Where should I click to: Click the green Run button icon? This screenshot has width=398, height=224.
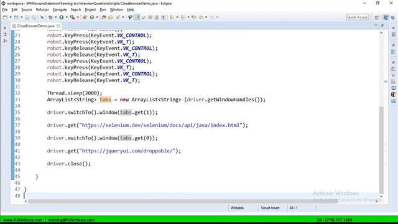[x=62, y=17]
